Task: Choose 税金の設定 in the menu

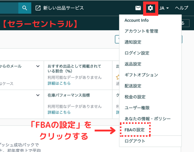Action: pos(135,97)
